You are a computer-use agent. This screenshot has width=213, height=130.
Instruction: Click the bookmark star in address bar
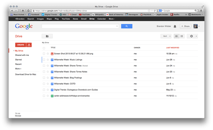point(149,11)
